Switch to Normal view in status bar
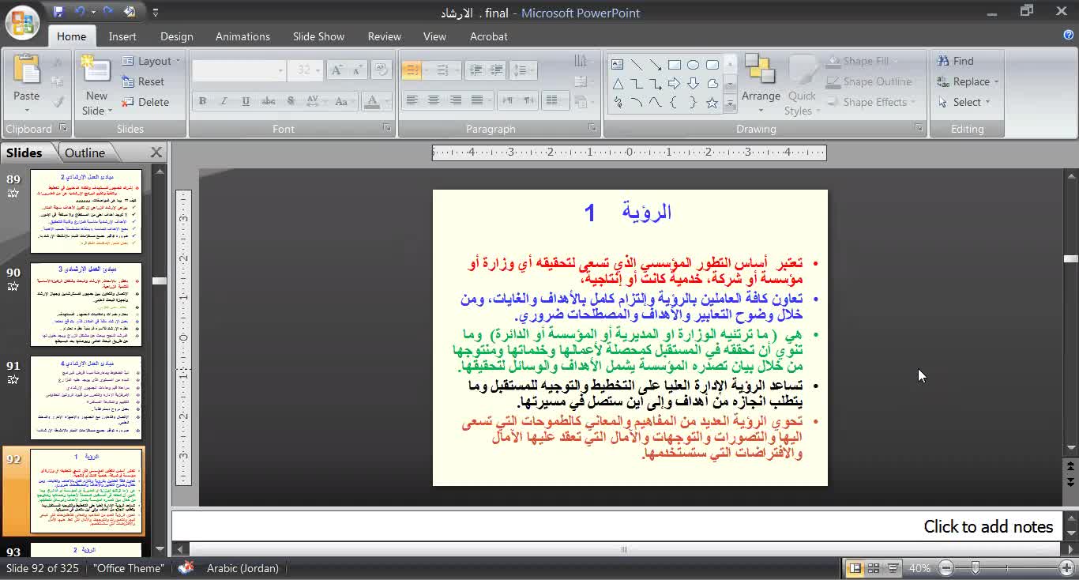Viewport: 1079px width, 580px height. click(x=855, y=568)
